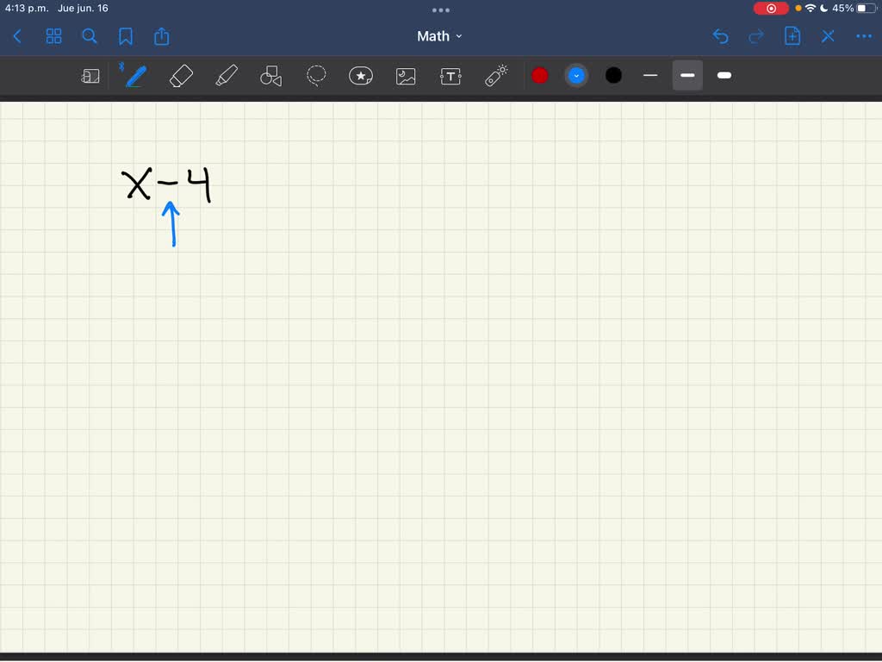
Task: Insert an image with the Image tool
Action: pyautogui.click(x=406, y=76)
